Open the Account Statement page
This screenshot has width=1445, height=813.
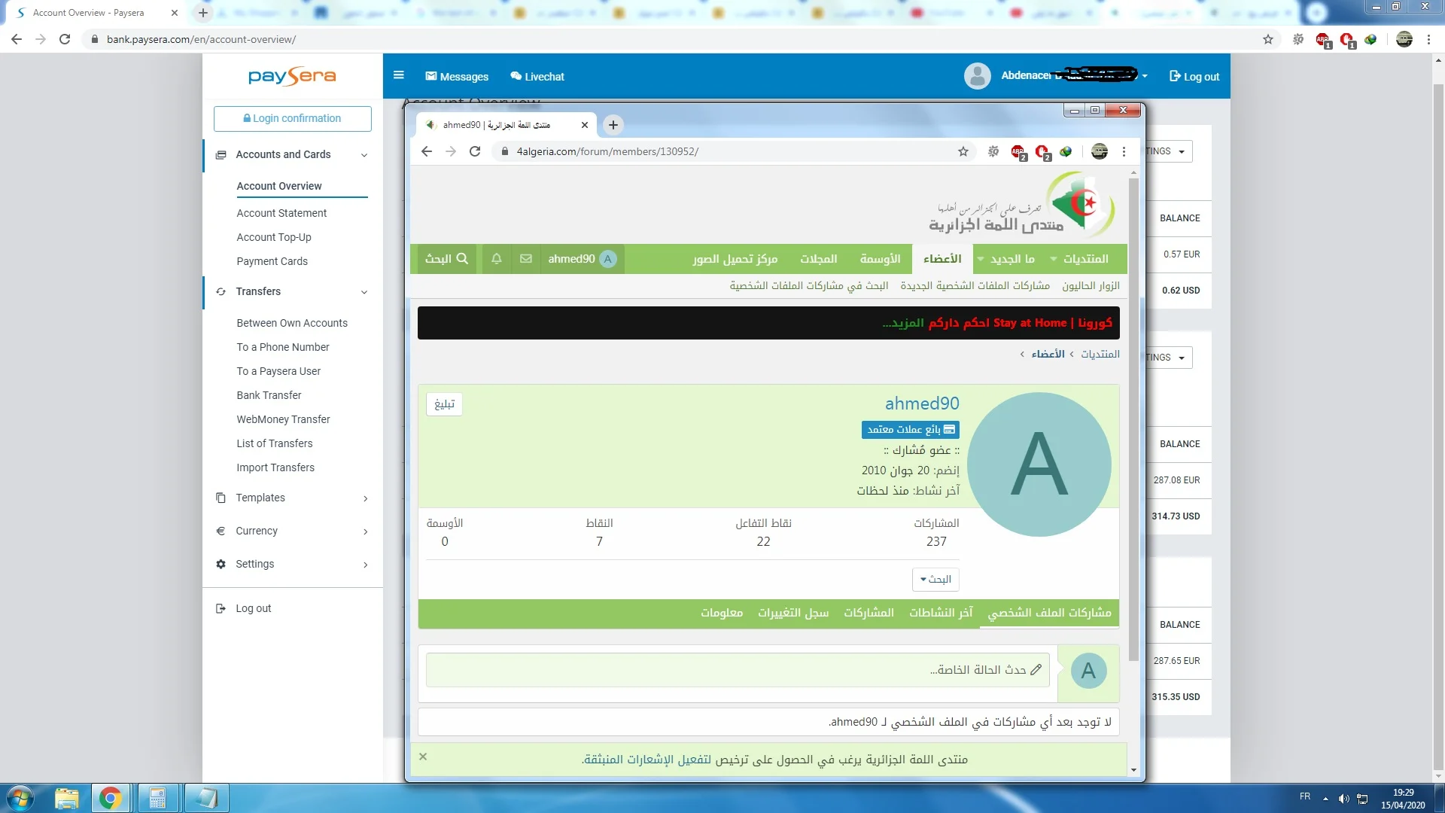281,213
